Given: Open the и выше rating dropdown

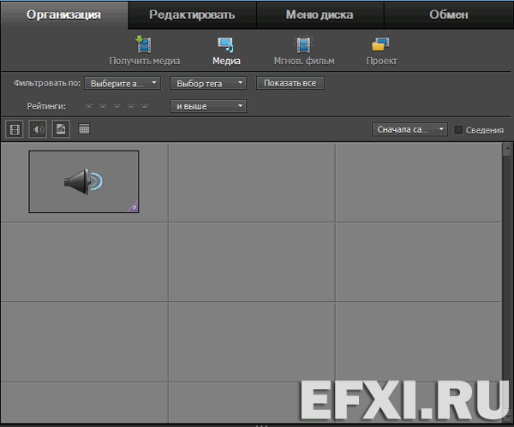Looking at the screenshot, I should pyautogui.click(x=208, y=106).
